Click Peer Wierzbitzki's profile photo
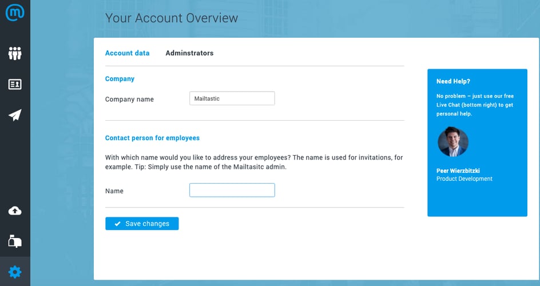Image resolution: width=540 pixels, height=286 pixels. pos(452,142)
